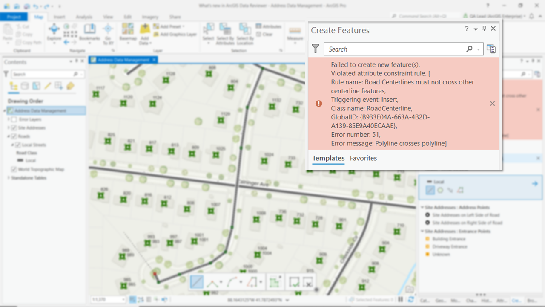545x307 pixels.
Task: Collapse the Roads group in Contents
Action: (9, 136)
